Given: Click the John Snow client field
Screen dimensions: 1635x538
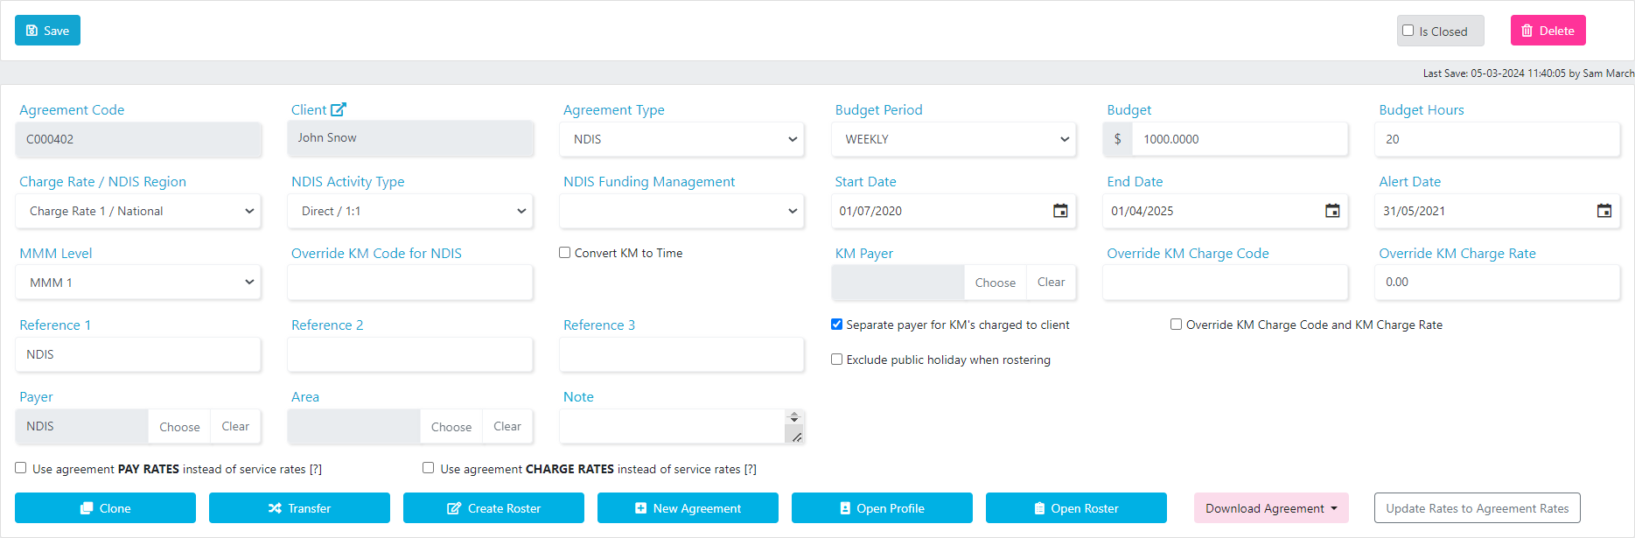Looking at the screenshot, I should 410,138.
